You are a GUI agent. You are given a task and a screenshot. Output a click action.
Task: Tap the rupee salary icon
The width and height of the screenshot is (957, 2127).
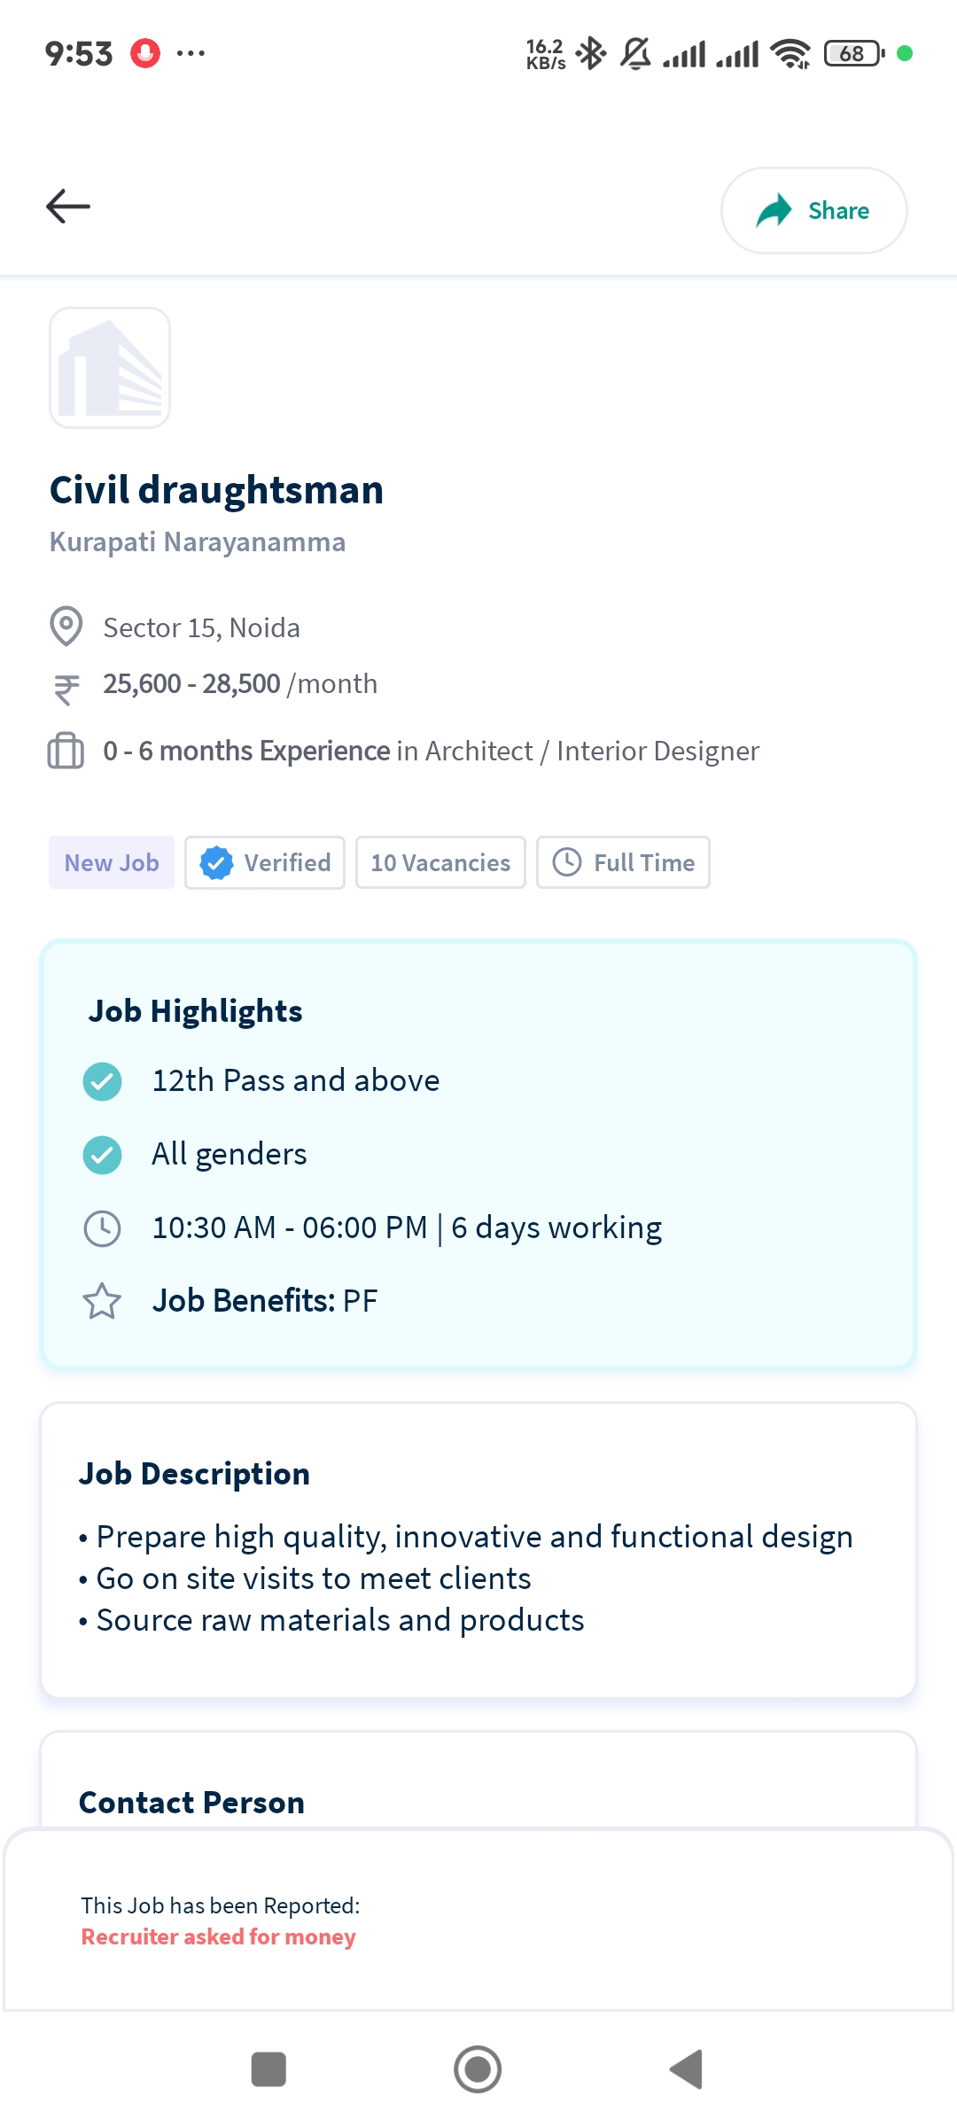66,688
